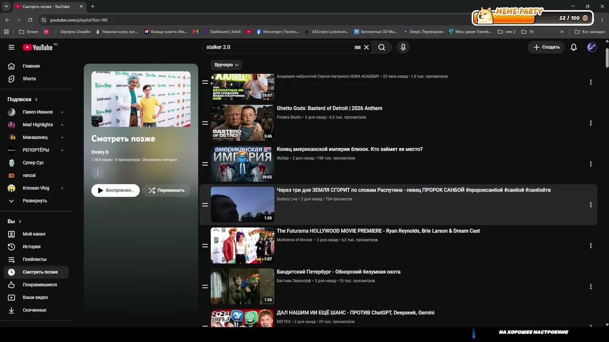Grab reorder handle of Ghetto Gods video
This screenshot has width=609, height=342.
pos(205,123)
